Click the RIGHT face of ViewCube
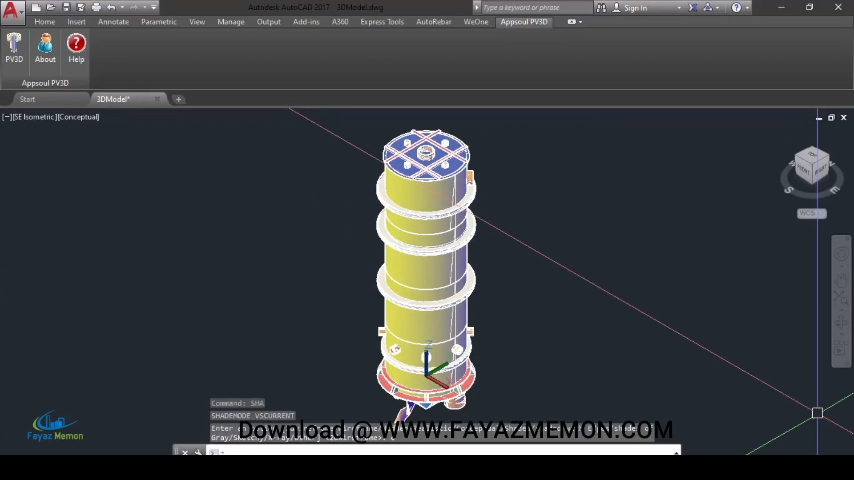 click(821, 169)
